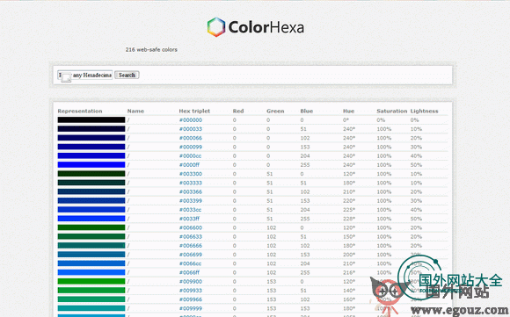Click the Hue column header
Image resolution: width=510 pixels, height=317 pixels.
[348, 111]
